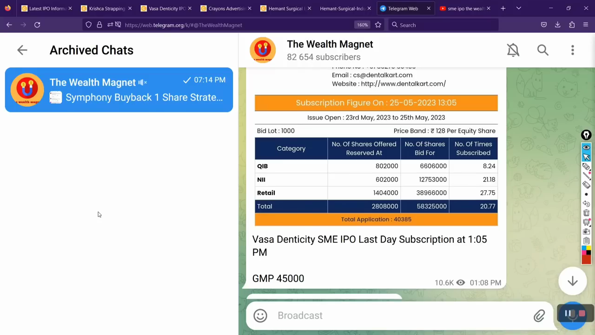Reload the current page

click(37, 25)
